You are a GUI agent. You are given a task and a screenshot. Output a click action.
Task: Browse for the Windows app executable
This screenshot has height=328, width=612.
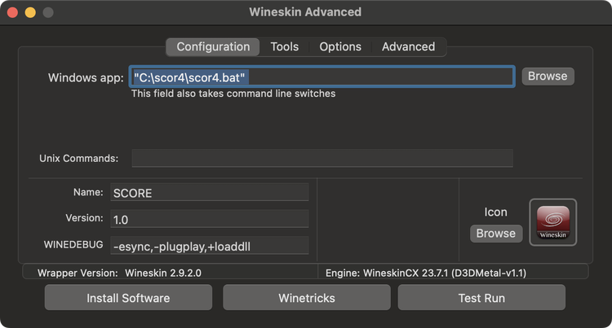tap(547, 77)
